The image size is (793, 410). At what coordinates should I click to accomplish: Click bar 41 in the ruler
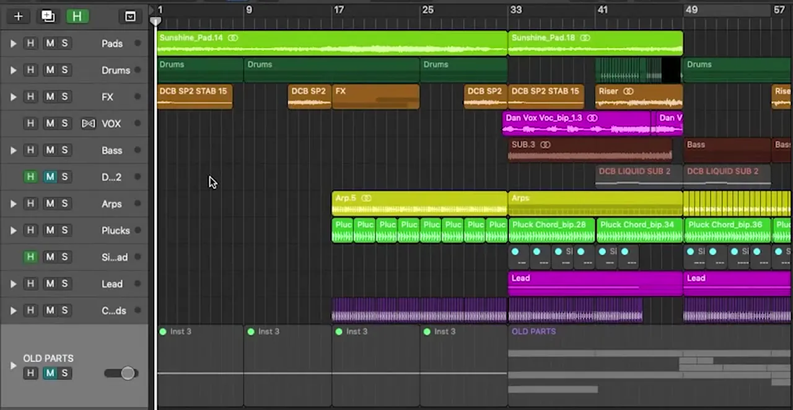[603, 10]
